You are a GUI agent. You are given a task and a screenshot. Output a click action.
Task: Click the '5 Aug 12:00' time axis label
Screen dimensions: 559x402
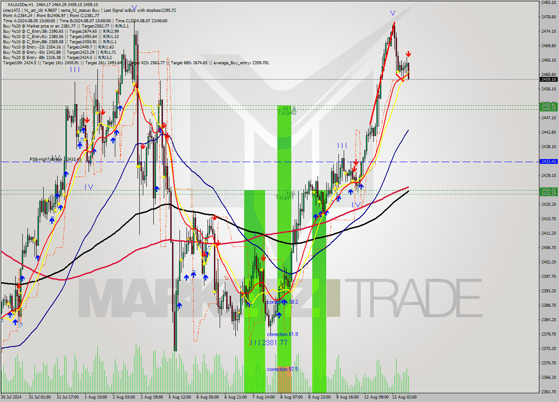pos(179,397)
